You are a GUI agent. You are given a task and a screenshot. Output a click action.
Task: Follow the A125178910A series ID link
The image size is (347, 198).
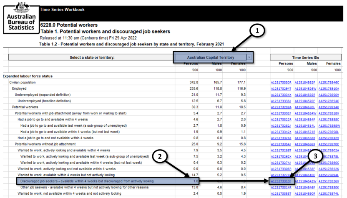coord(329,89)
